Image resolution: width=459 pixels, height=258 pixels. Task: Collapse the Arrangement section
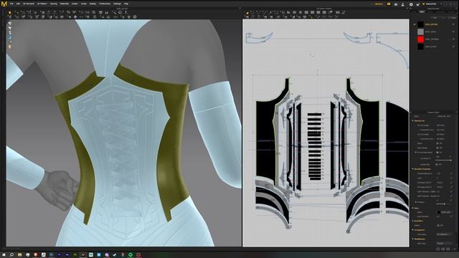[413, 230]
